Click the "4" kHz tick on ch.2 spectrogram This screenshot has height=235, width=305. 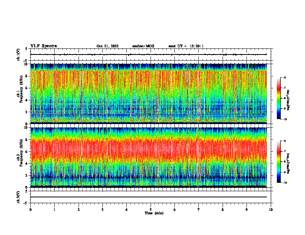click(27, 164)
